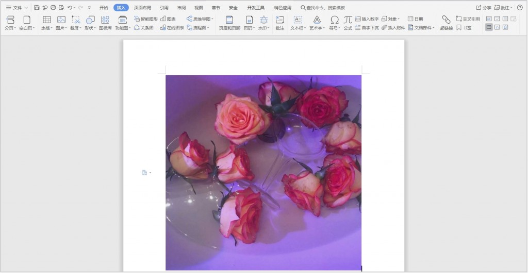528x273 pixels.
Task: Click the 水印 watermark icon
Action: pyautogui.click(x=263, y=20)
